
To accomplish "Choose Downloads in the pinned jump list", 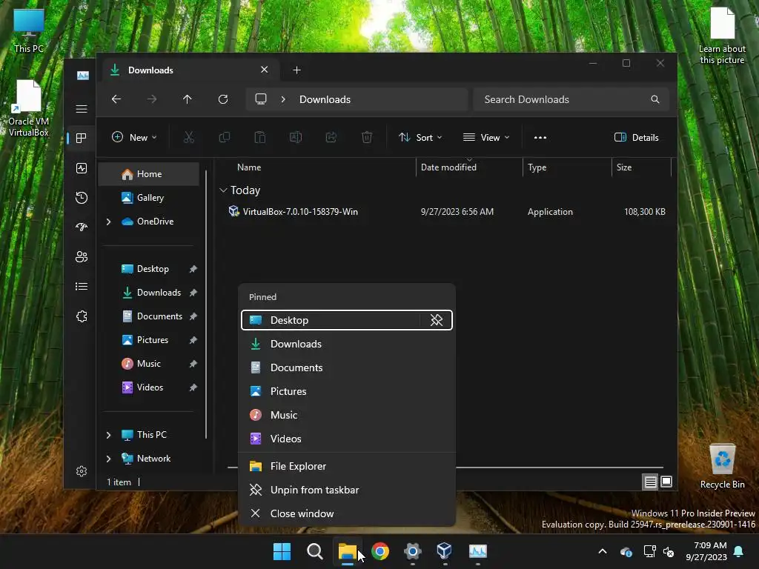I will tap(347, 344).
